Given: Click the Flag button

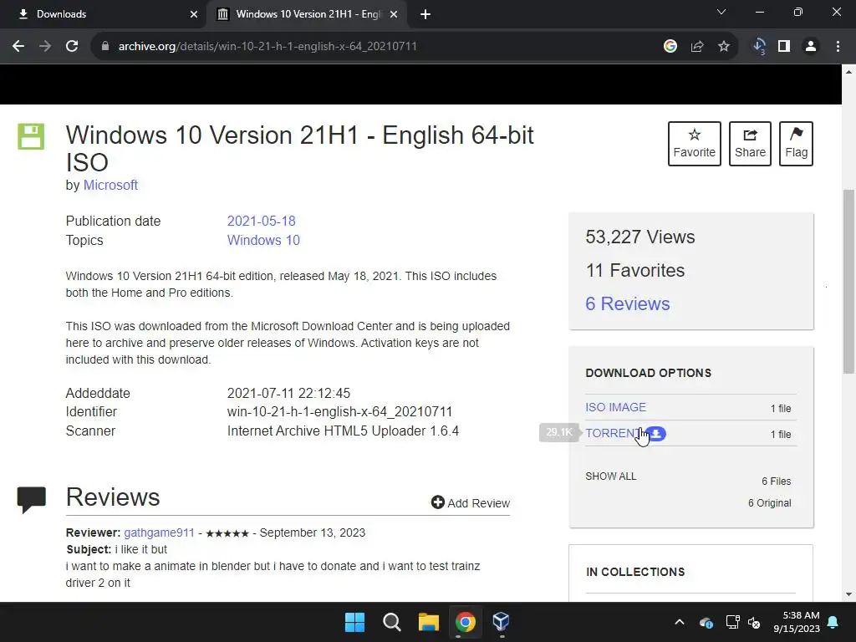Looking at the screenshot, I should point(796,144).
